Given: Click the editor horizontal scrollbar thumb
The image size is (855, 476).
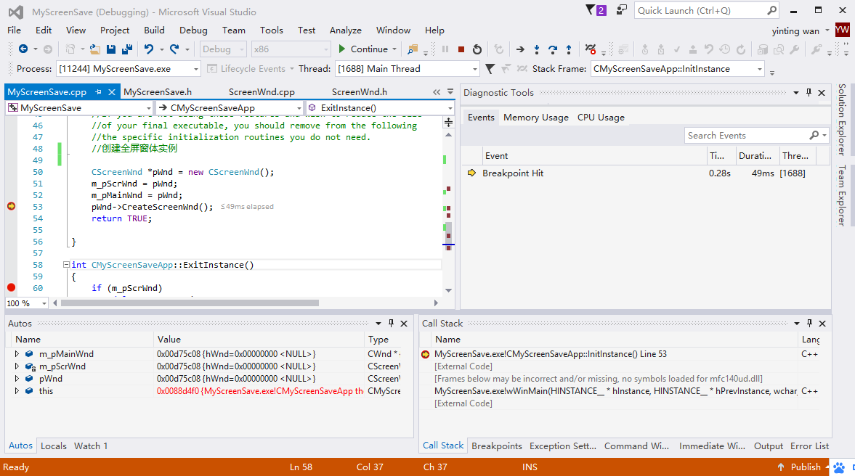Looking at the screenshot, I should (190, 303).
